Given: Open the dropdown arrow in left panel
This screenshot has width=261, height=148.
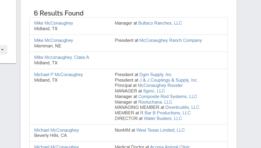Looking at the screenshot, I should click(3, 50).
